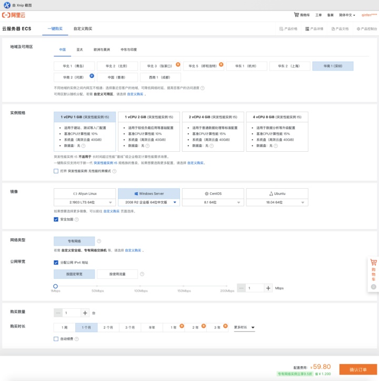The width and height of the screenshot is (379, 381).
Task: Expand Ubuntu 18.04 64位 version dropdown
Action: 277,202
